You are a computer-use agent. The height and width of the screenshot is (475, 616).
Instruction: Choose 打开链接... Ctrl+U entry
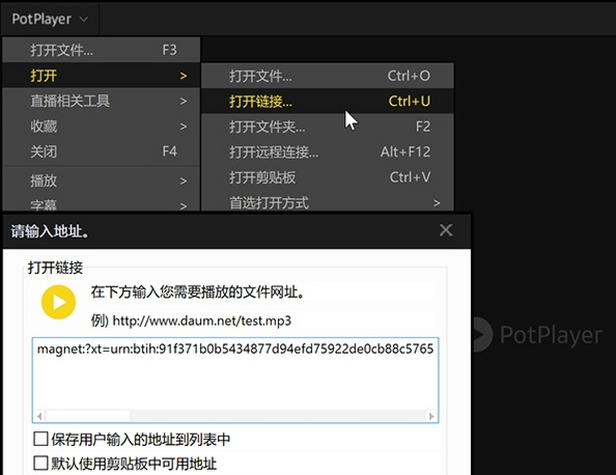click(328, 101)
